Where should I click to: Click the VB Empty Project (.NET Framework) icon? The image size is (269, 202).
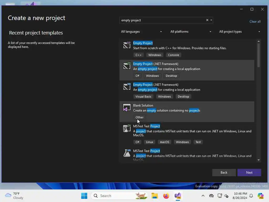click(127, 87)
